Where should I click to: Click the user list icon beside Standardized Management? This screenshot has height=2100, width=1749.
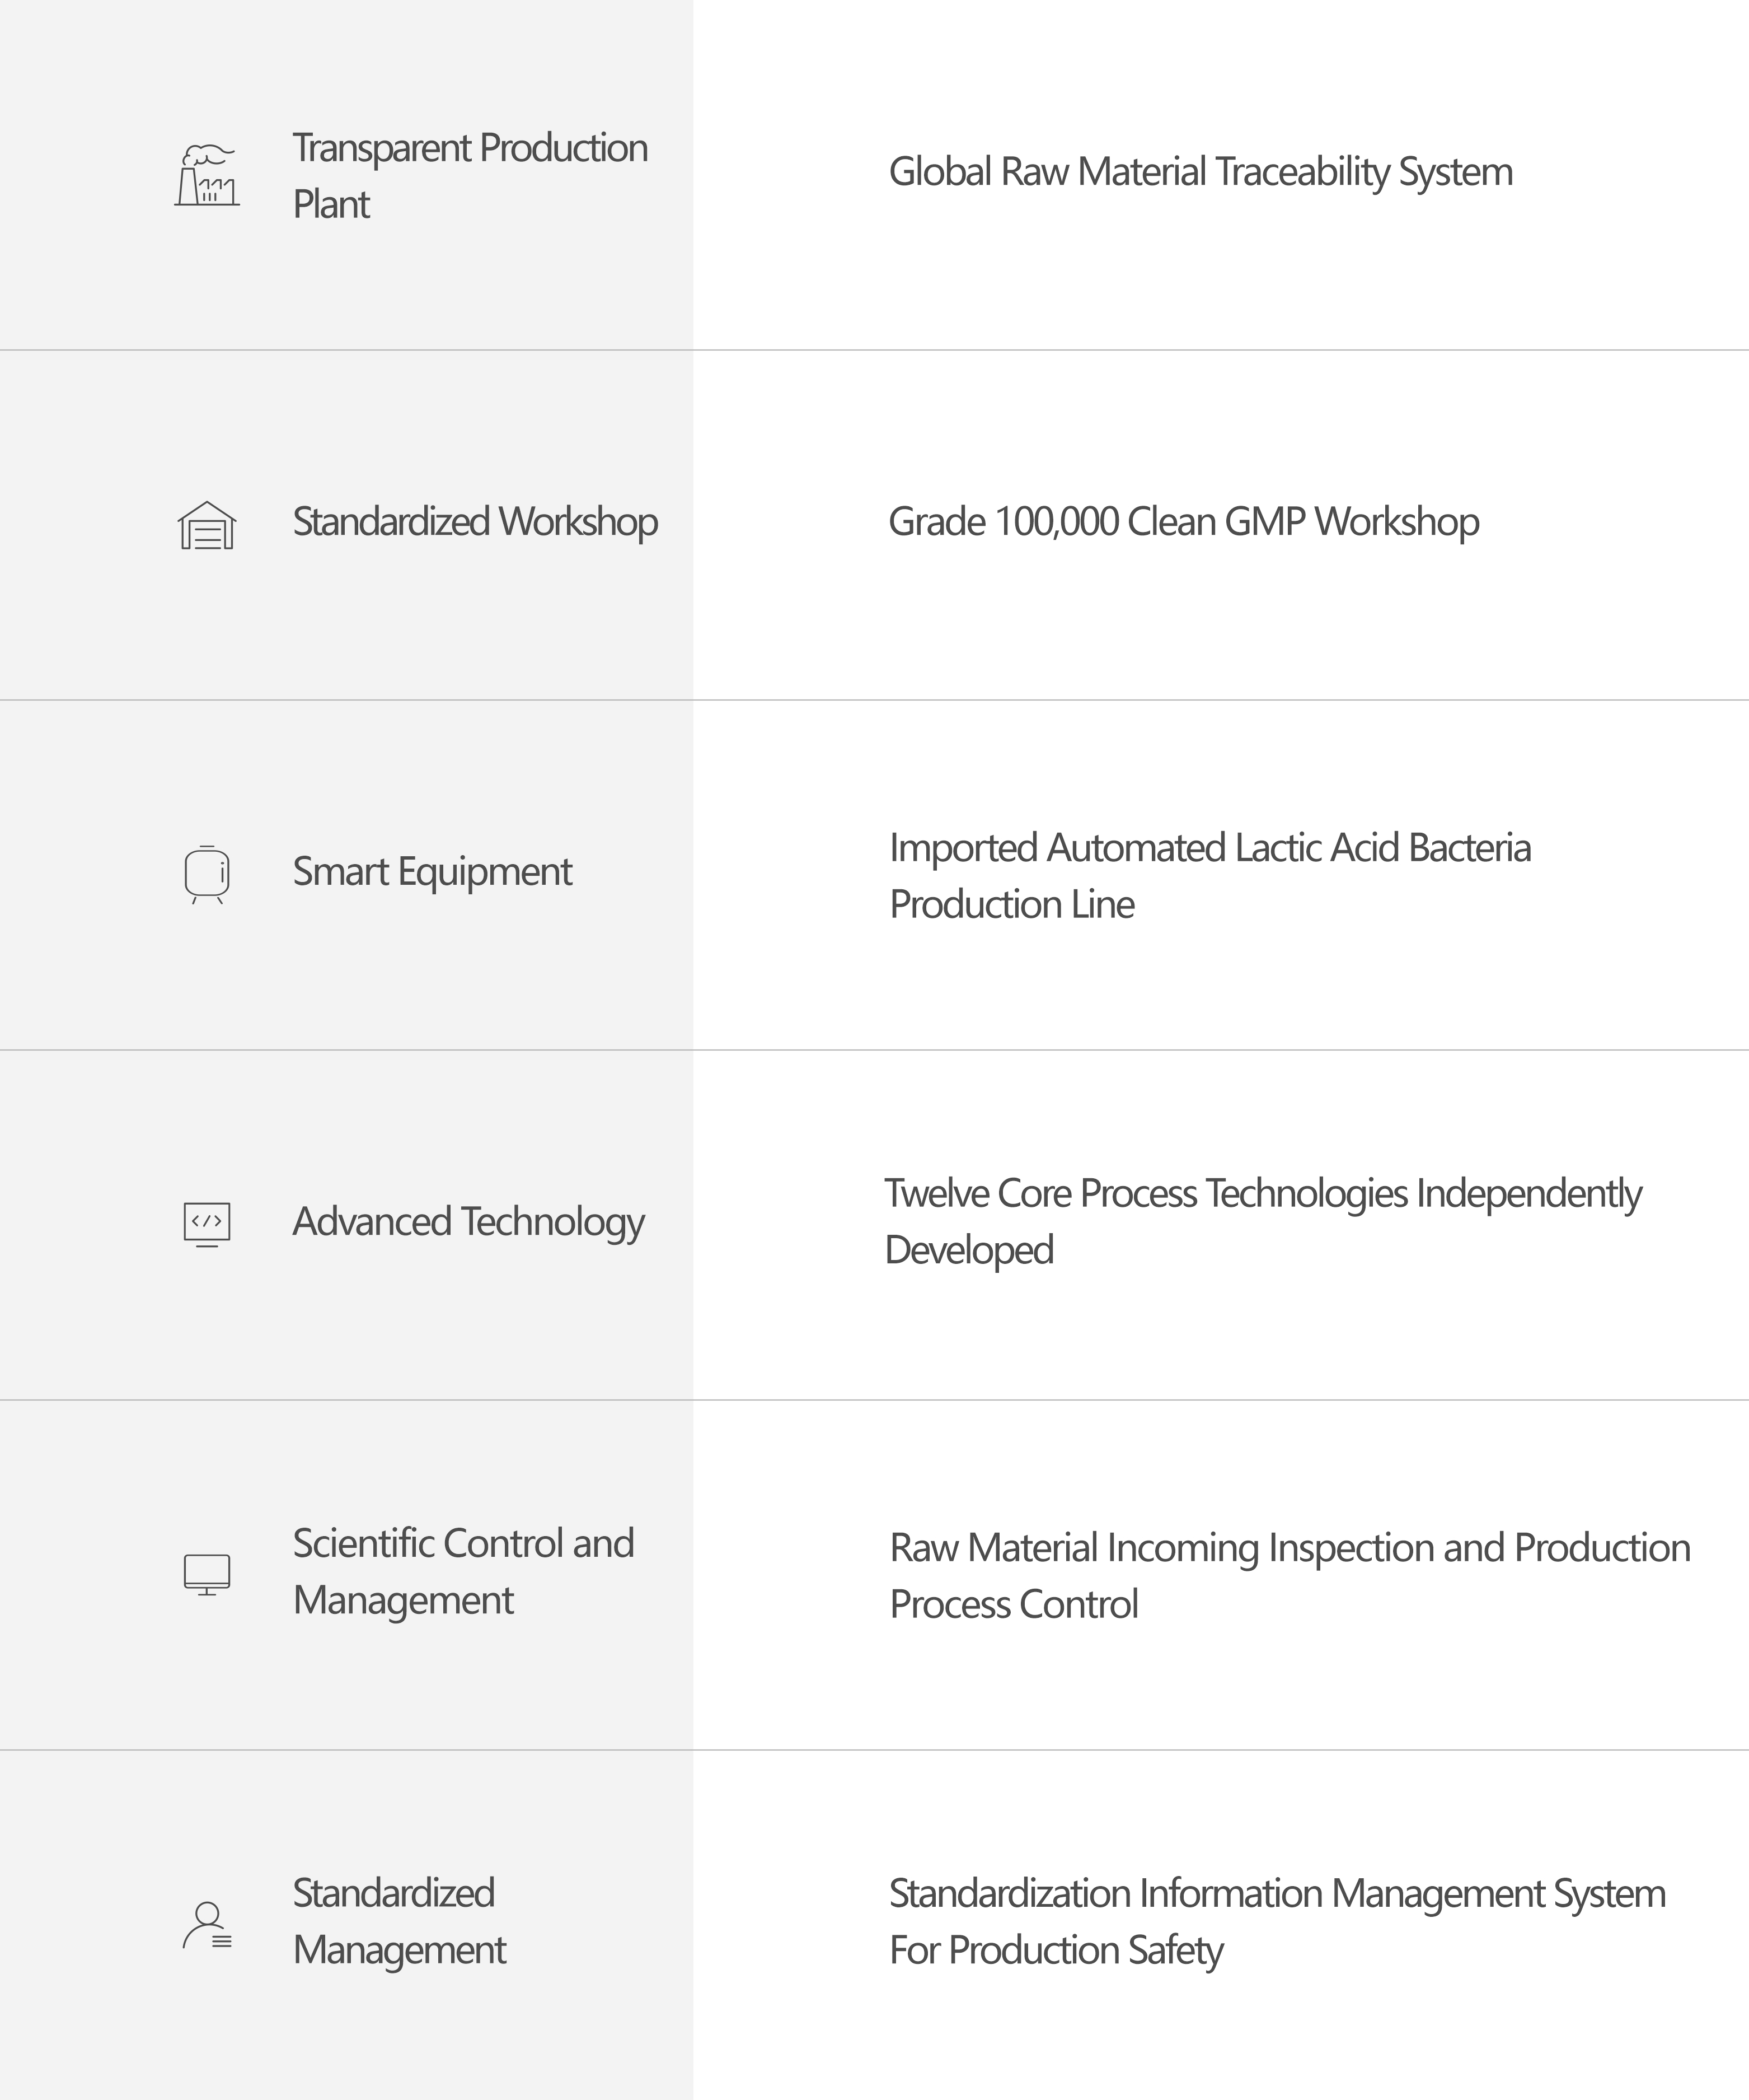coord(207,1925)
